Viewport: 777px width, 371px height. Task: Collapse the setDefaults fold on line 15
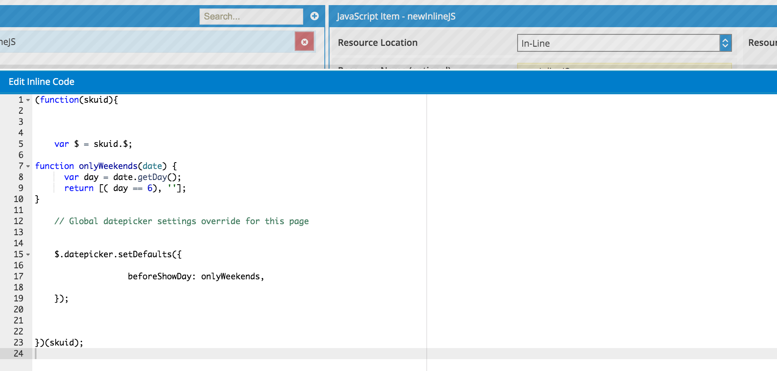[x=28, y=255]
